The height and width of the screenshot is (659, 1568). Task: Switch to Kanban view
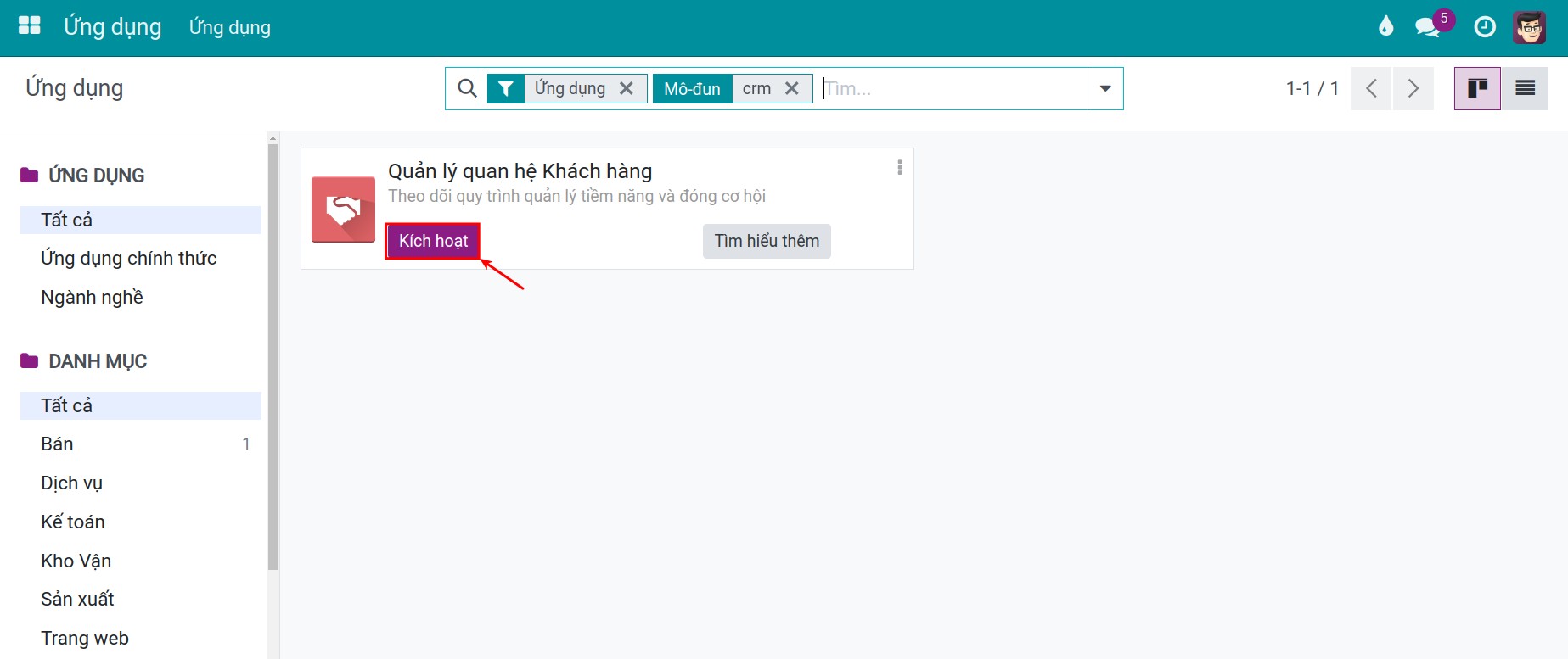click(x=1477, y=88)
